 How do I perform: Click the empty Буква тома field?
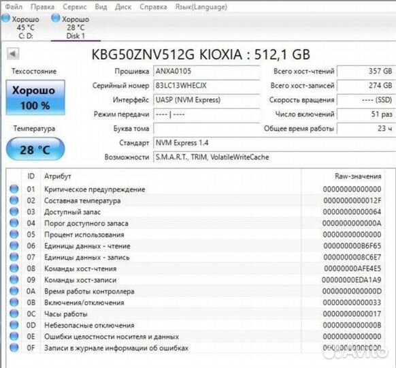click(x=207, y=129)
